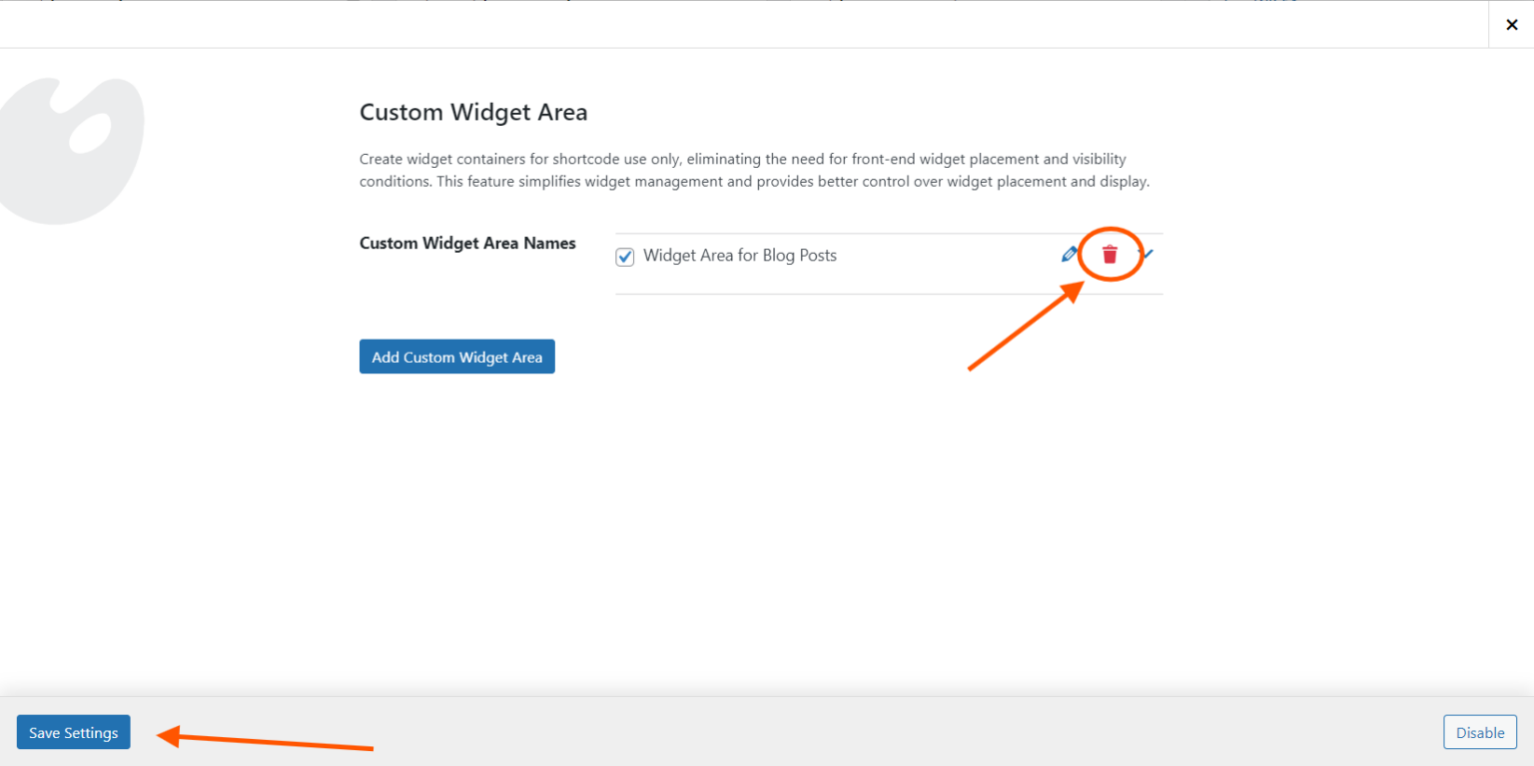The image size is (1534, 766).
Task: Select the Widget Area for Blog Posts label
Action: pyautogui.click(x=740, y=256)
